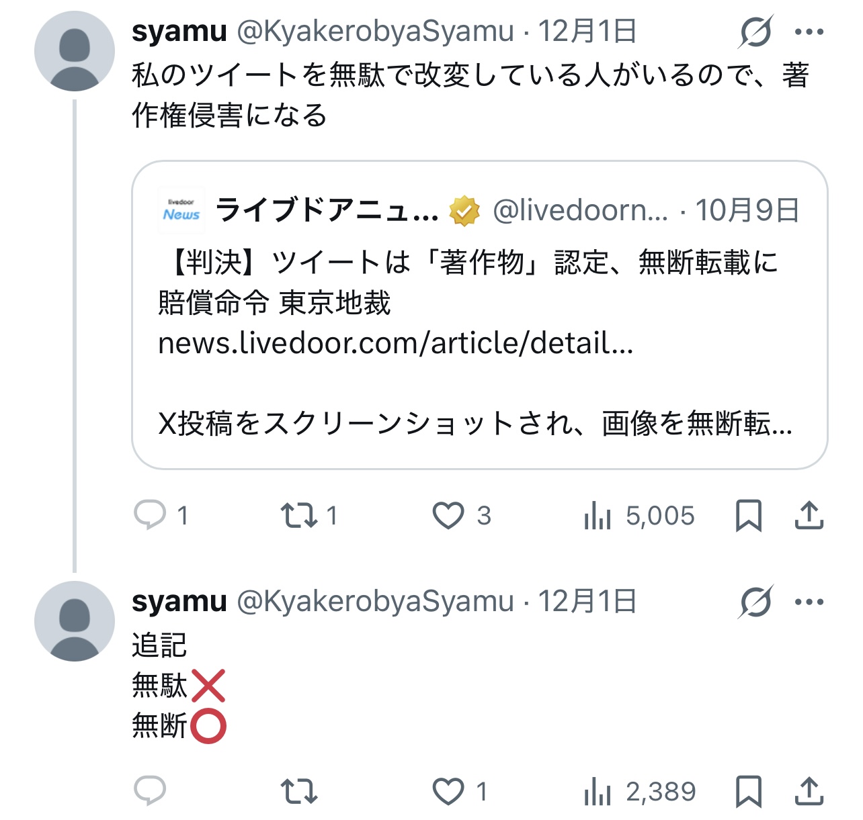Like the second tweet with 1 like

tap(448, 791)
